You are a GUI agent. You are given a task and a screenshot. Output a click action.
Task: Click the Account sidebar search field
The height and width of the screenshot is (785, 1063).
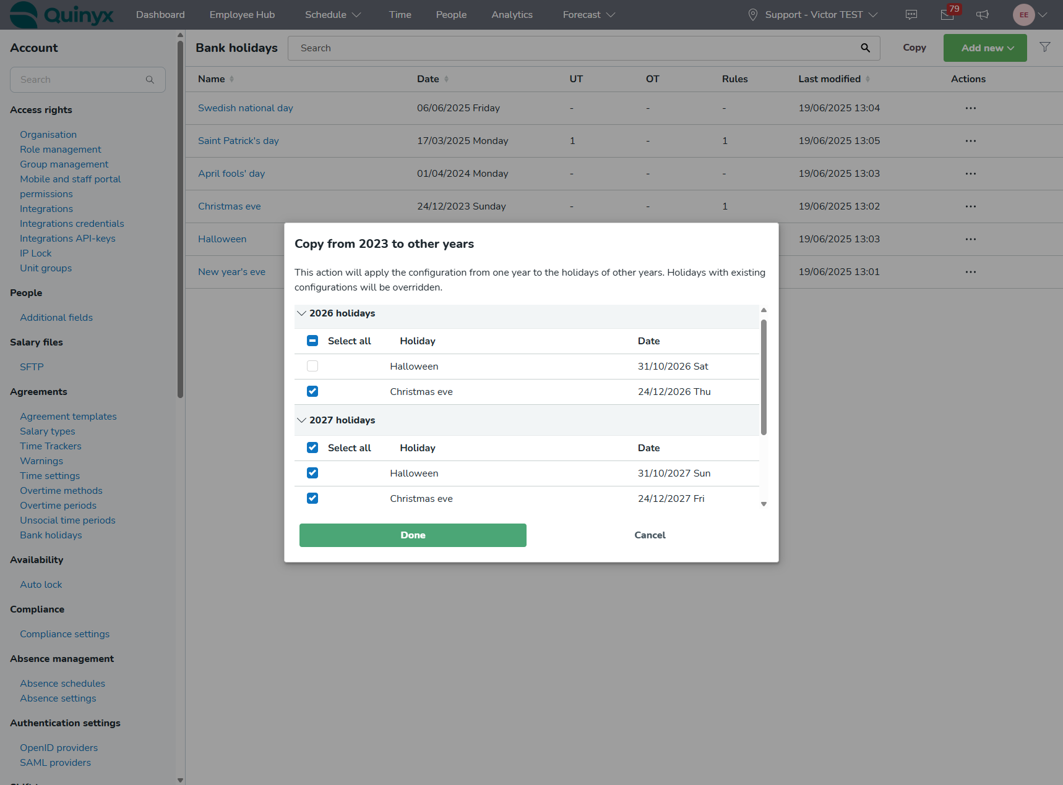tap(80, 80)
